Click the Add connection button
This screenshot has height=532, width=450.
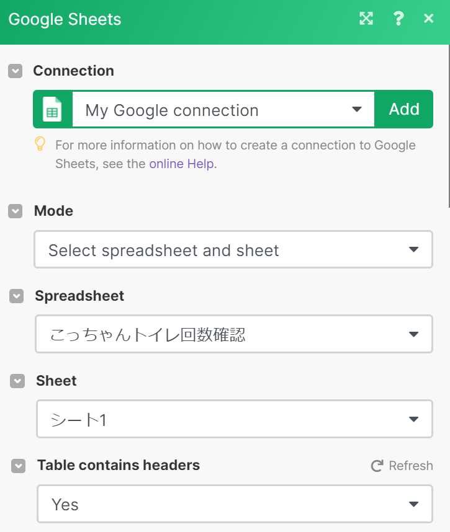(404, 109)
